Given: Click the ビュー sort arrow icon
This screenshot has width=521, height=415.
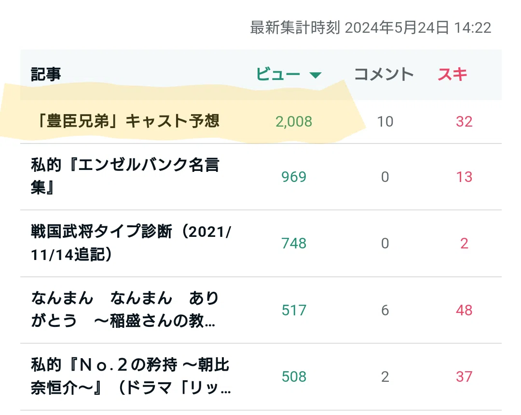Looking at the screenshot, I should 315,75.
